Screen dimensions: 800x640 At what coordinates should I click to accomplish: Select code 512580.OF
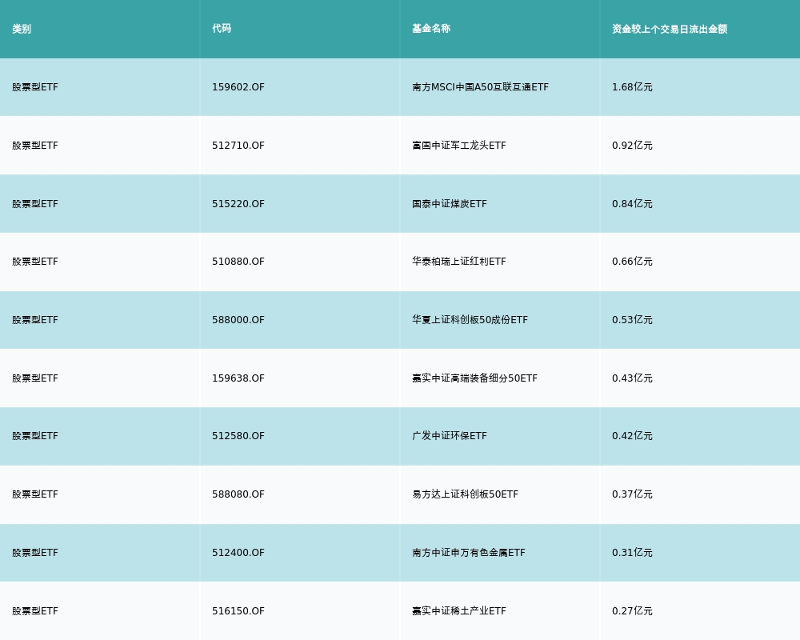pos(238,436)
